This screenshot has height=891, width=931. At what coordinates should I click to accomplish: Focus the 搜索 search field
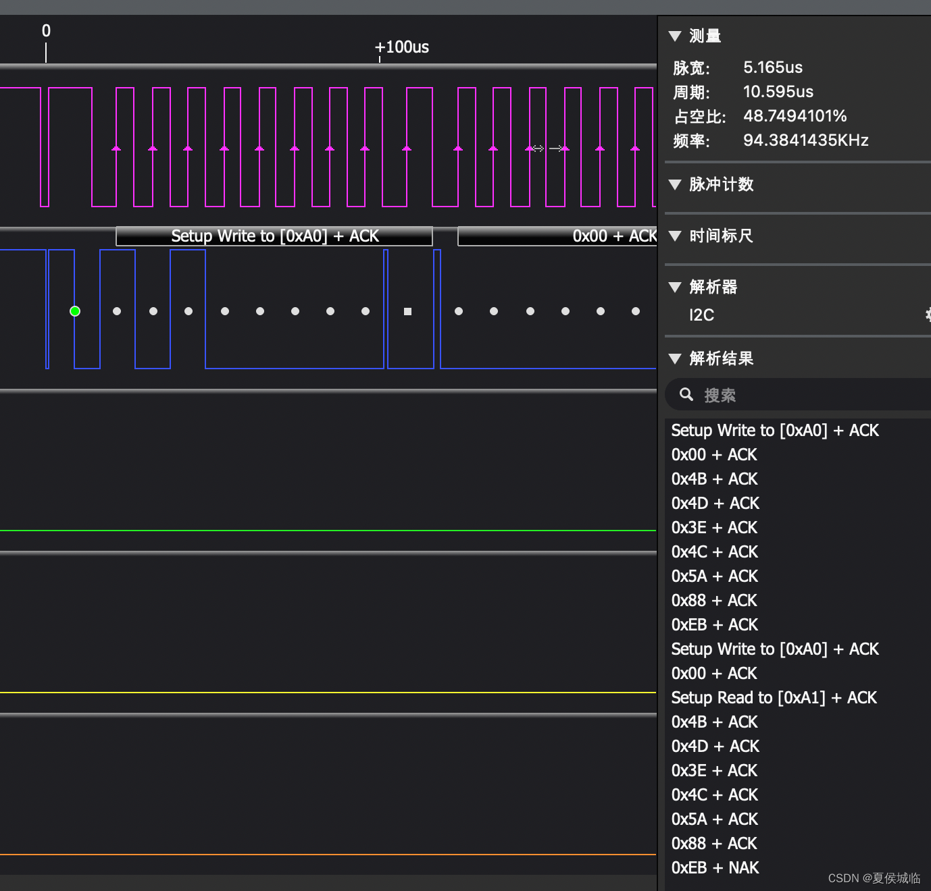coord(799,394)
